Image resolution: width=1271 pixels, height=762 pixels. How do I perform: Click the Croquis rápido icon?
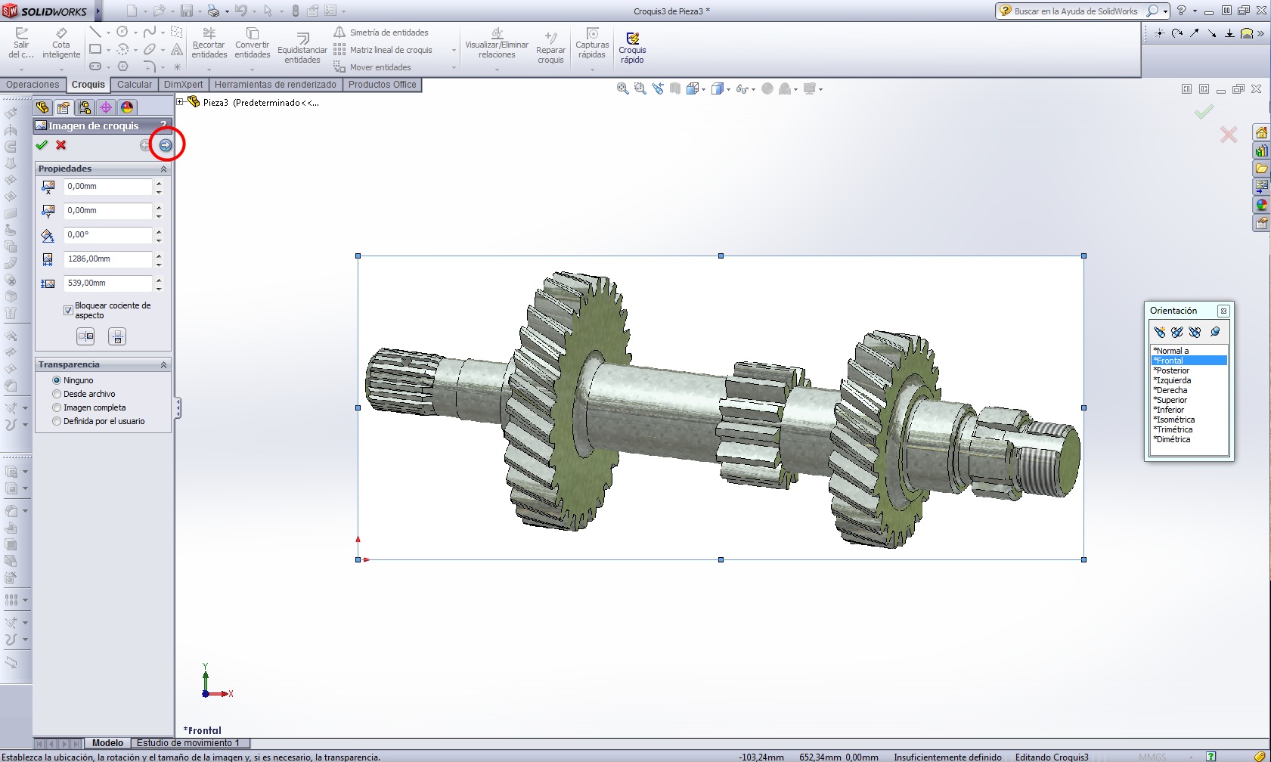tap(632, 47)
